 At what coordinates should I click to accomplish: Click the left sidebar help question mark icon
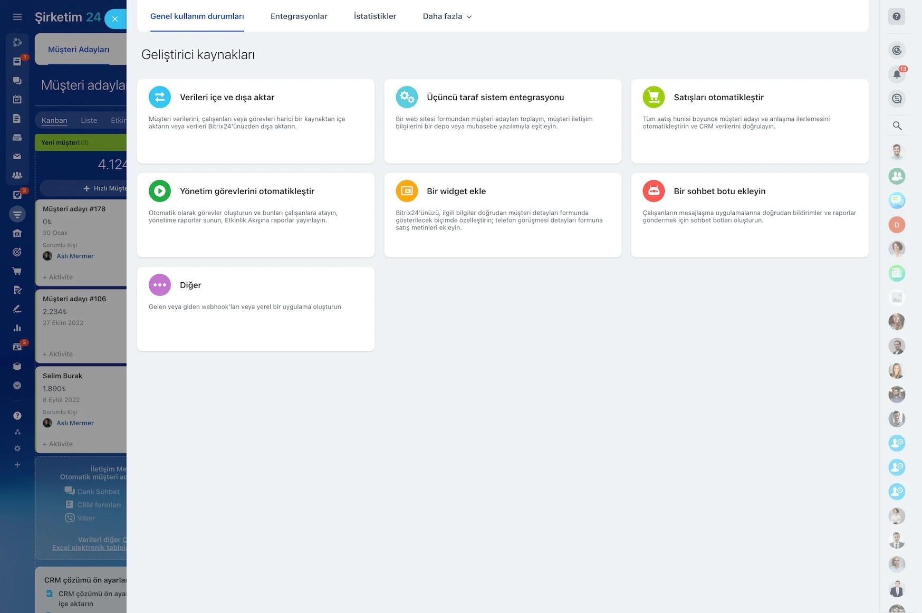[x=17, y=416]
